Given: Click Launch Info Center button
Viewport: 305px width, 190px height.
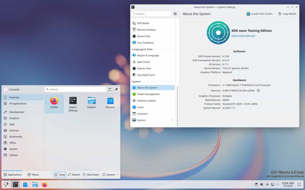Looking at the screenshot, I should 260,14.
